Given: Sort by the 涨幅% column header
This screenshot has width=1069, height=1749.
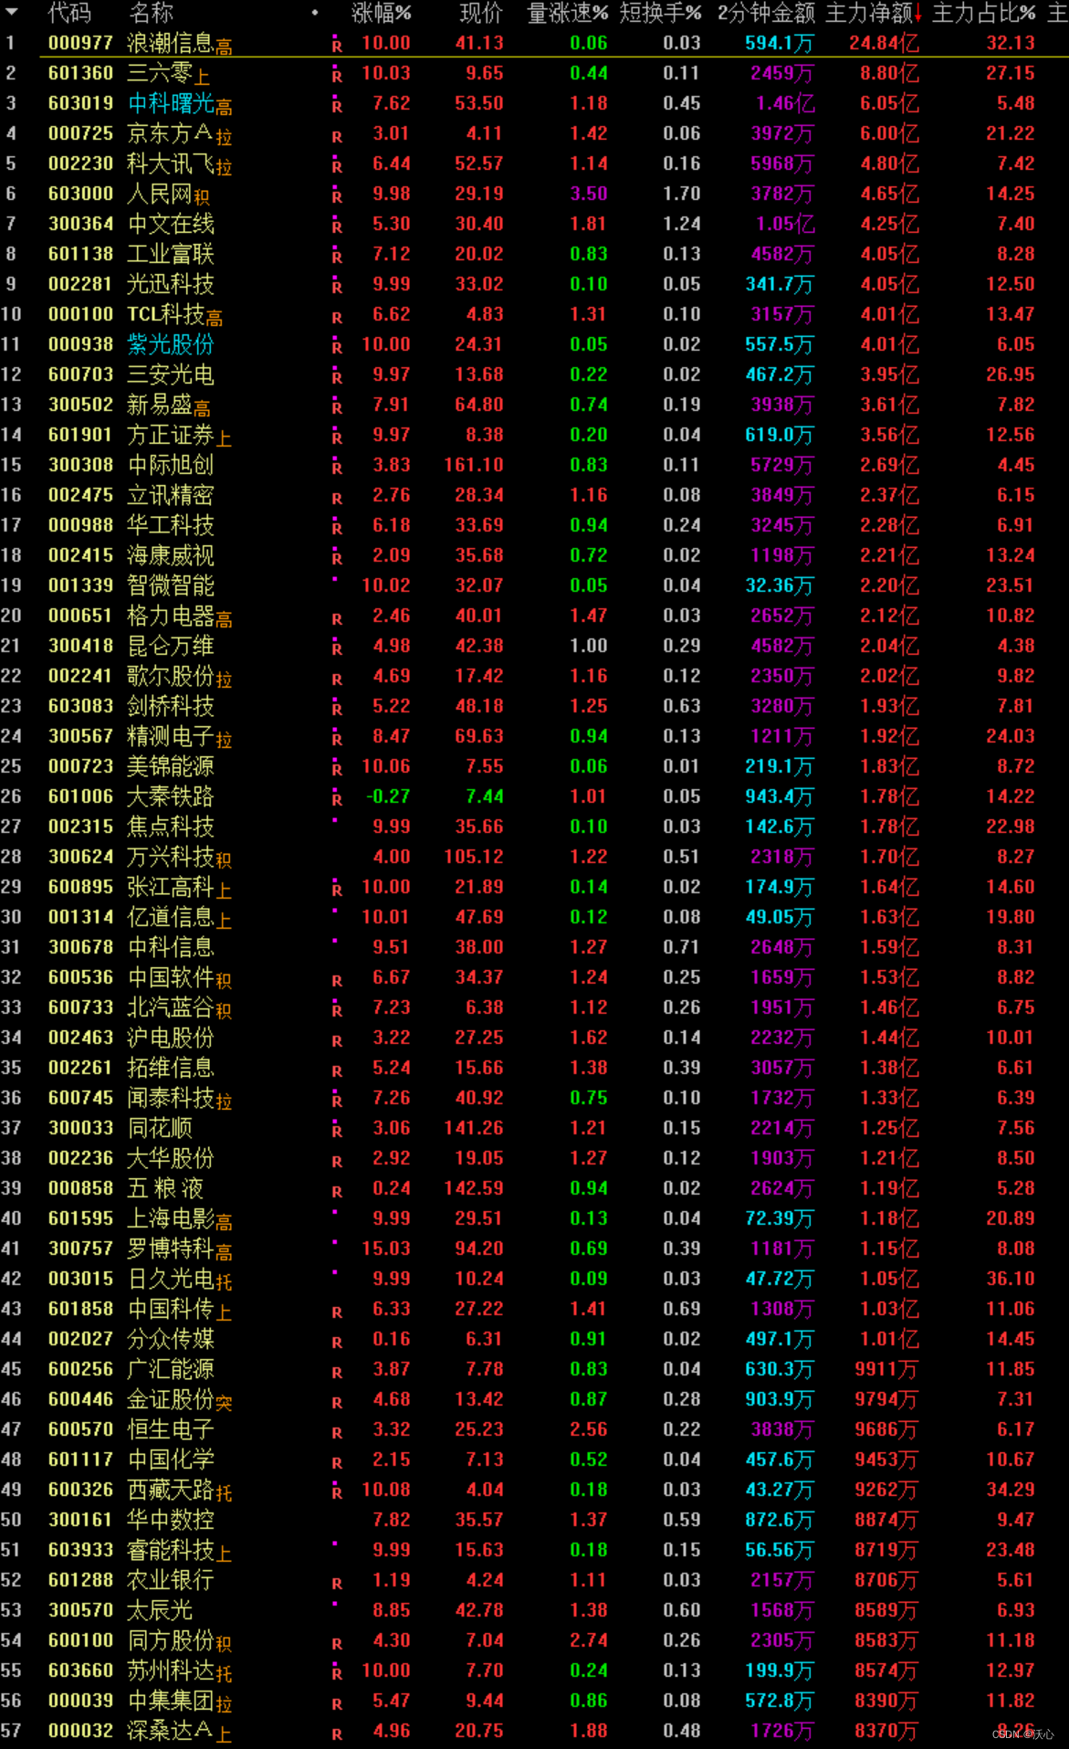Looking at the screenshot, I should click(x=381, y=14).
